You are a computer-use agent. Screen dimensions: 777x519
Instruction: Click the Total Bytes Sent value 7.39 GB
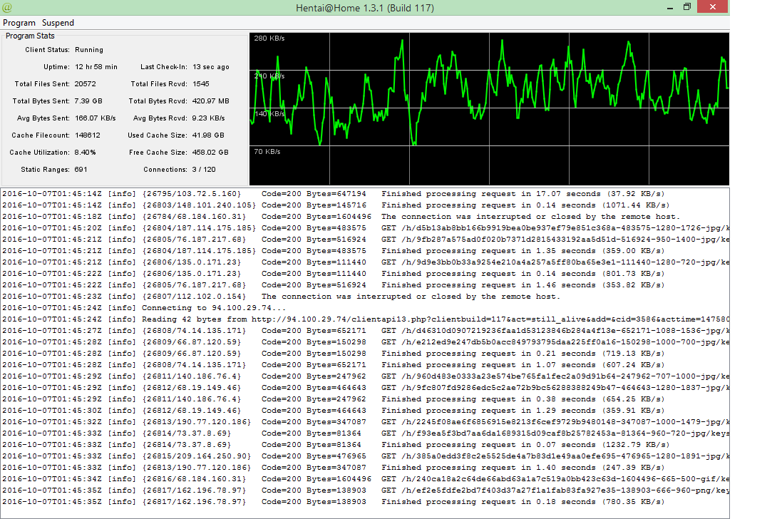(x=88, y=101)
